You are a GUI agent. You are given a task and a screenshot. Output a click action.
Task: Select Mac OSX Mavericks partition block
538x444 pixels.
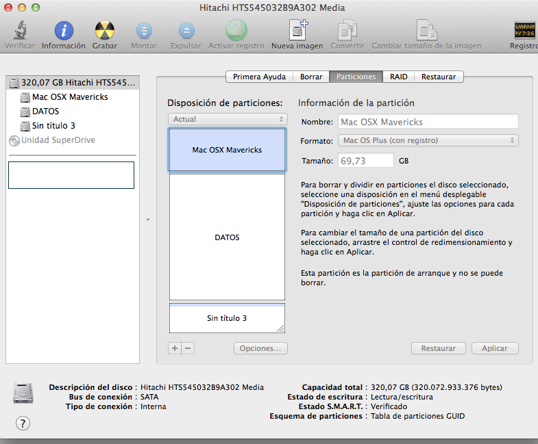tap(227, 150)
